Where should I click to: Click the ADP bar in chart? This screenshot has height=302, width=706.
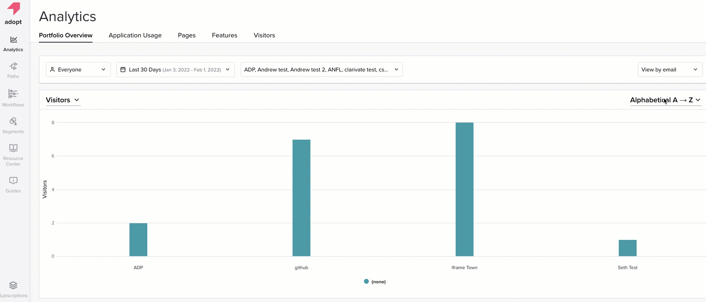tap(138, 239)
